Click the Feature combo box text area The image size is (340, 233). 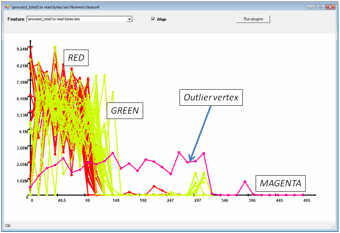click(77, 19)
